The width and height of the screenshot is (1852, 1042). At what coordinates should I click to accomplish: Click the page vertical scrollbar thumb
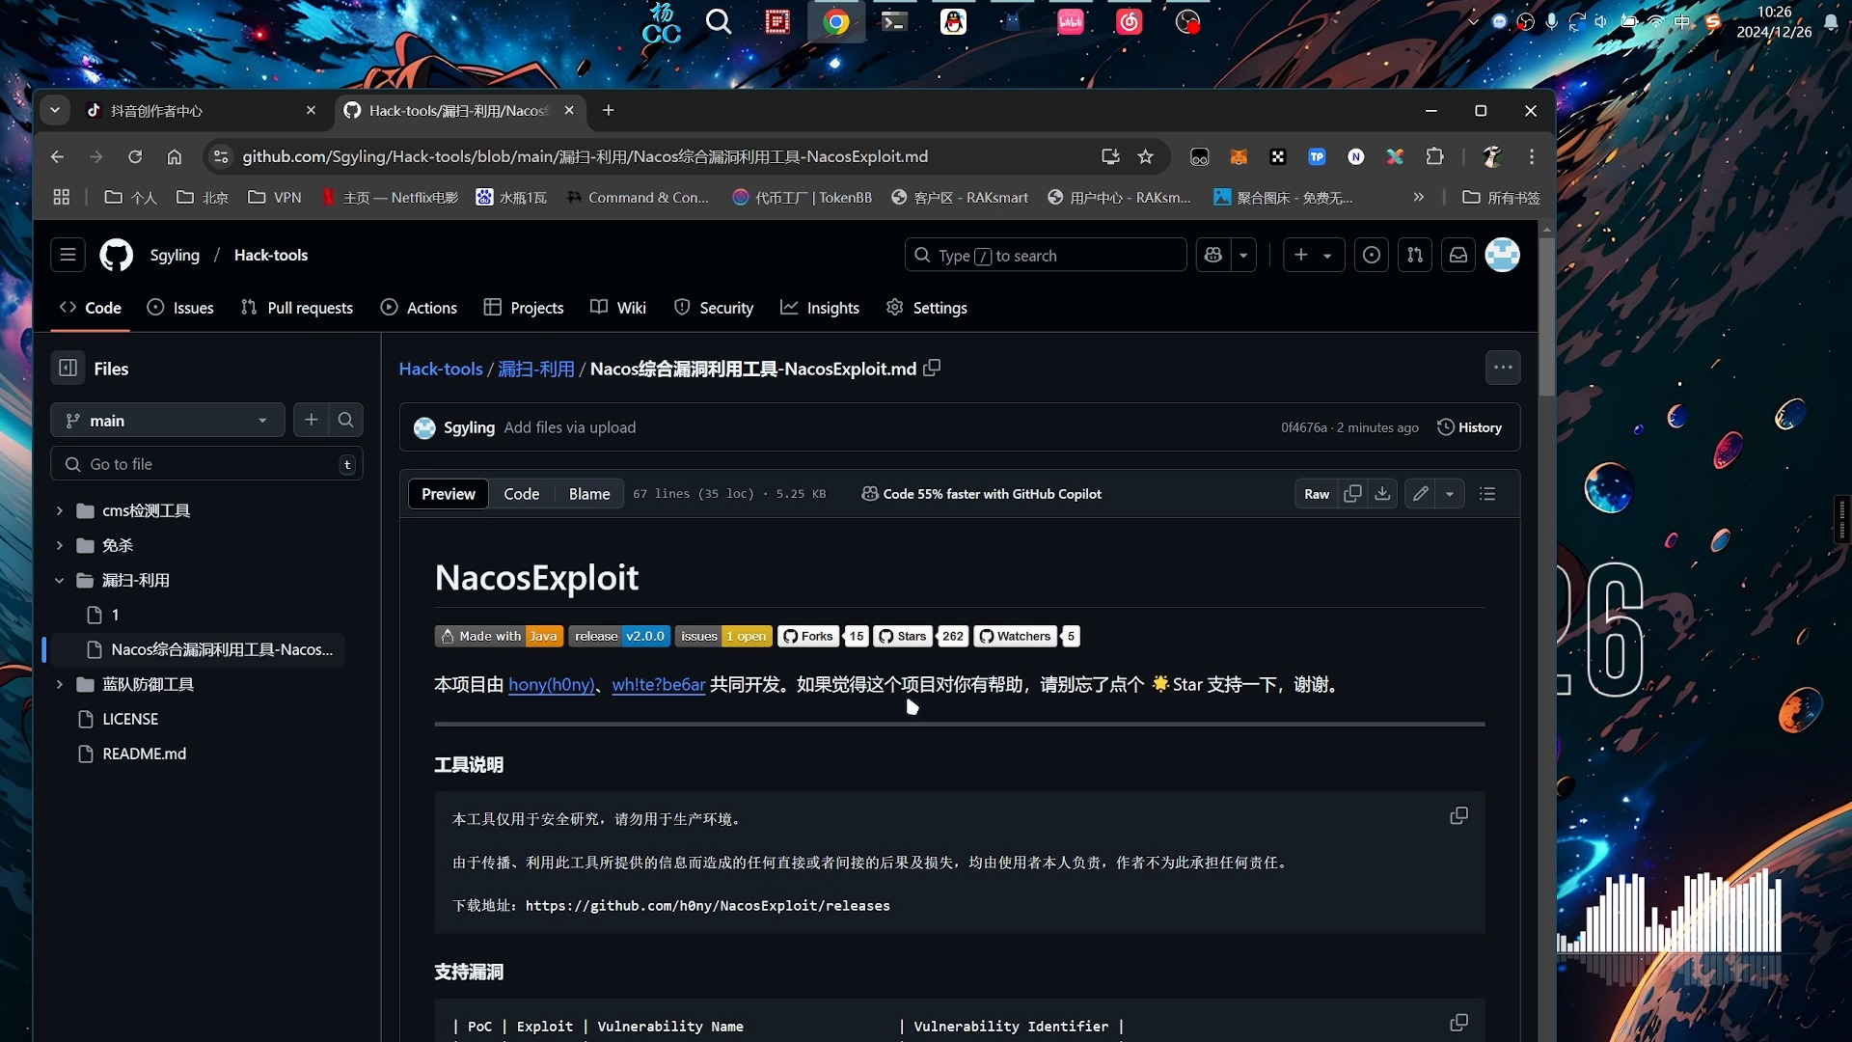click(x=1547, y=315)
